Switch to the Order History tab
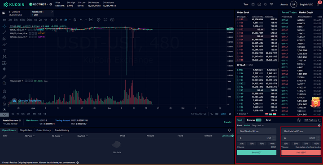323x165 pixels. pos(44,130)
